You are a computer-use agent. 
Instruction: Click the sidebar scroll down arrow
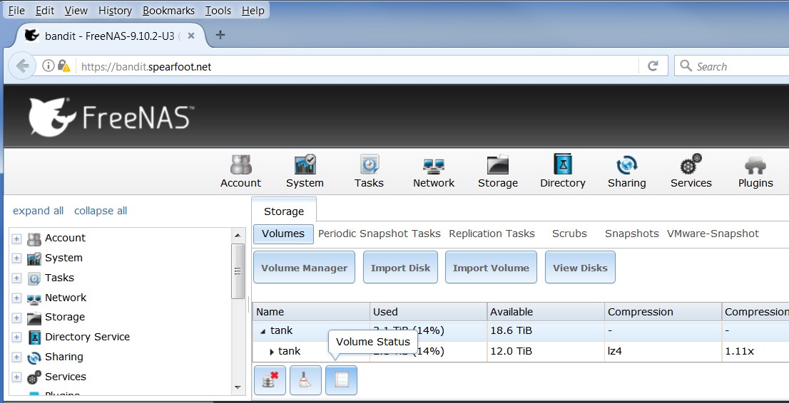(238, 387)
